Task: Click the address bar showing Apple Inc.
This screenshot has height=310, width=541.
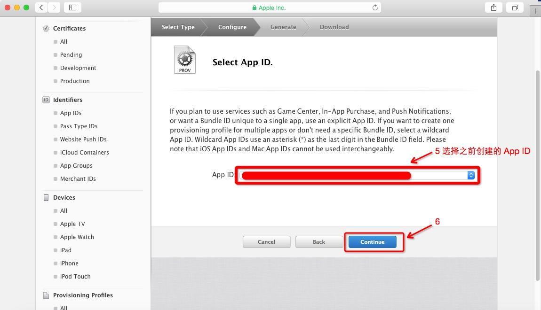Action: [x=270, y=8]
